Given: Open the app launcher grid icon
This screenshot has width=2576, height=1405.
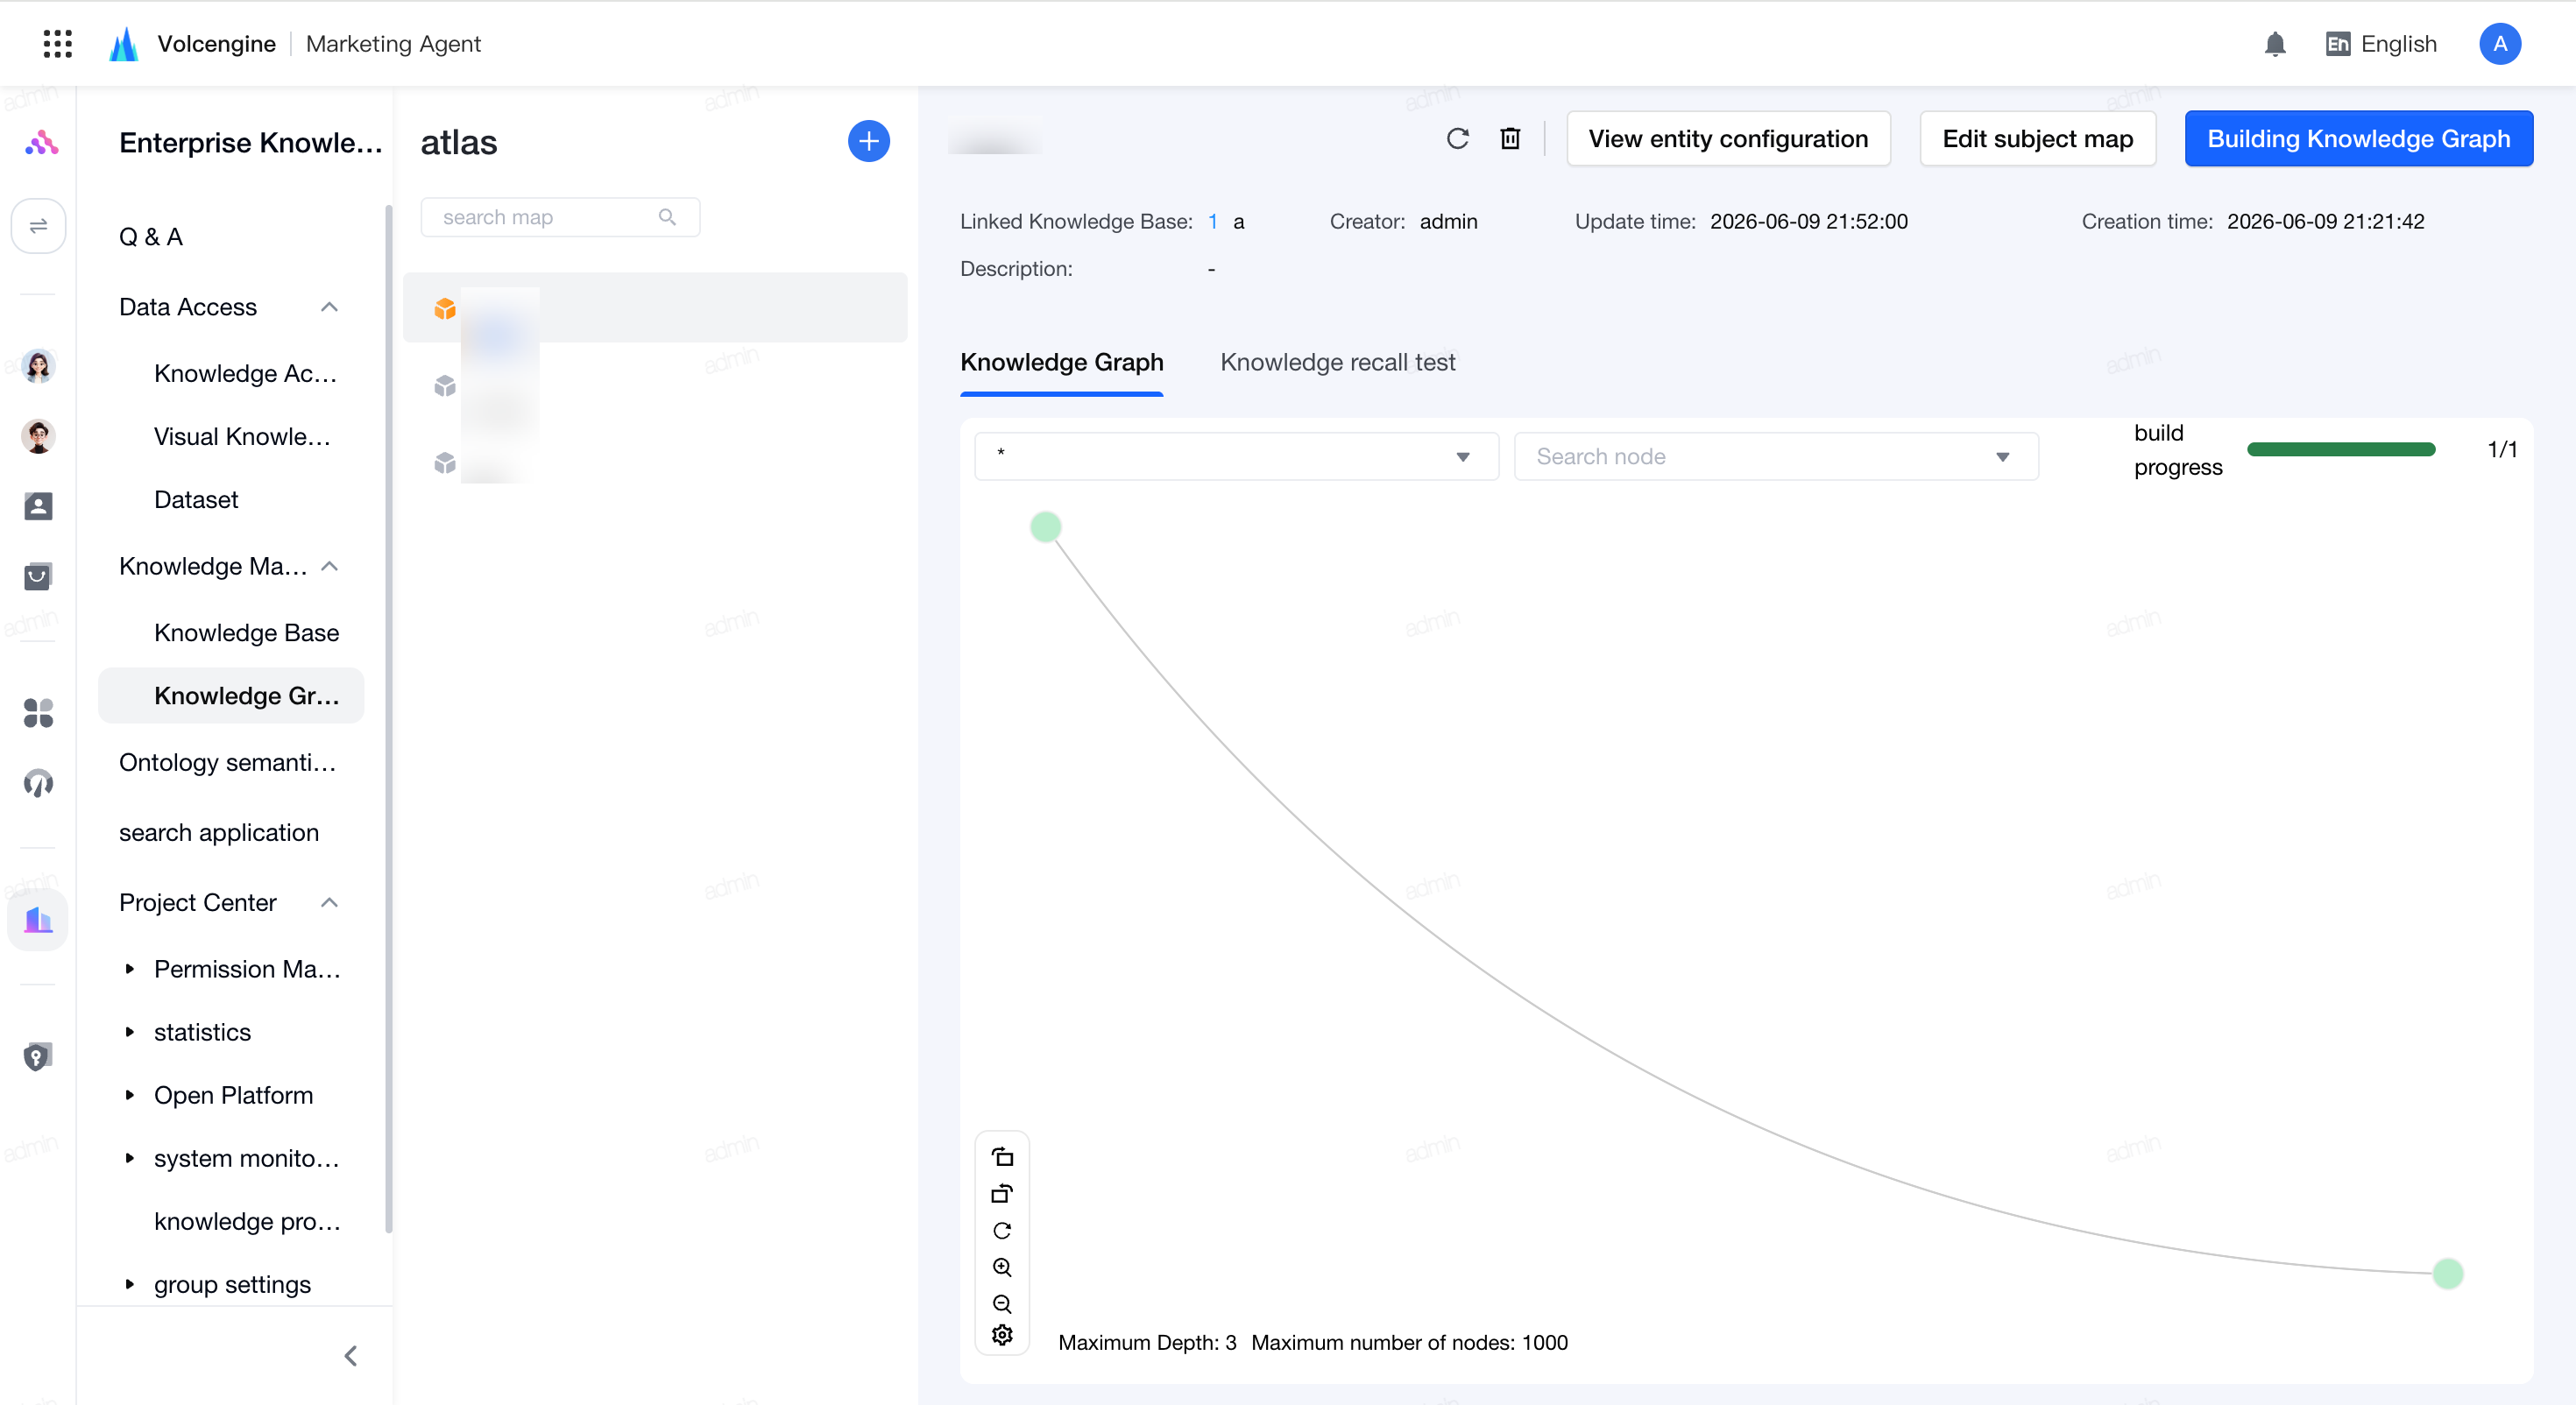Looking at the screenshot, I should [x=58, y=44].
